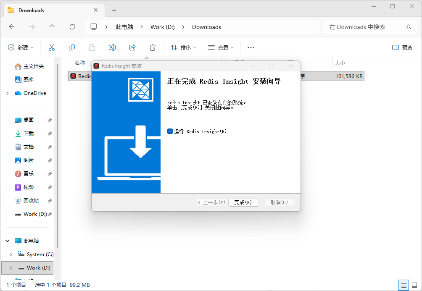This screenshot has height=291, width=422.
Task: Select the Redis installer file row
Action: (216, 76)
